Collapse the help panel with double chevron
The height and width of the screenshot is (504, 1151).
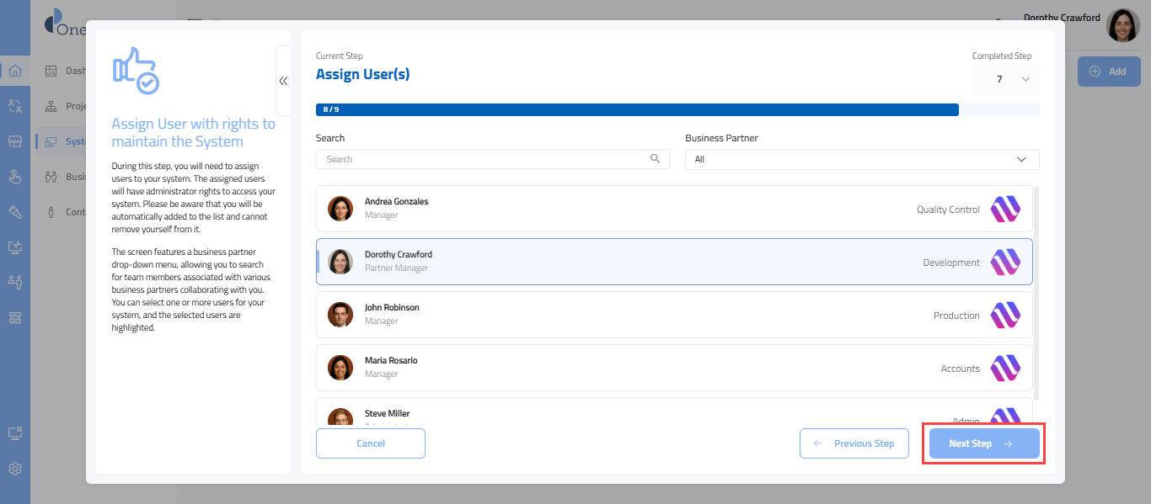(283, 81)
